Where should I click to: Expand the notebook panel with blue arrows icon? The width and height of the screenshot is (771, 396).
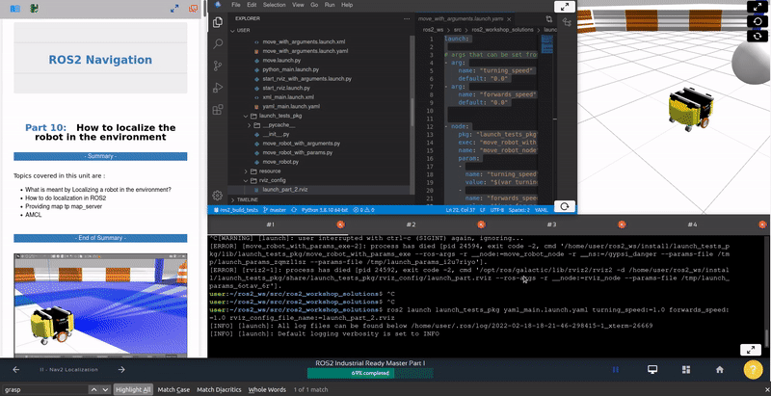point(174,9)
